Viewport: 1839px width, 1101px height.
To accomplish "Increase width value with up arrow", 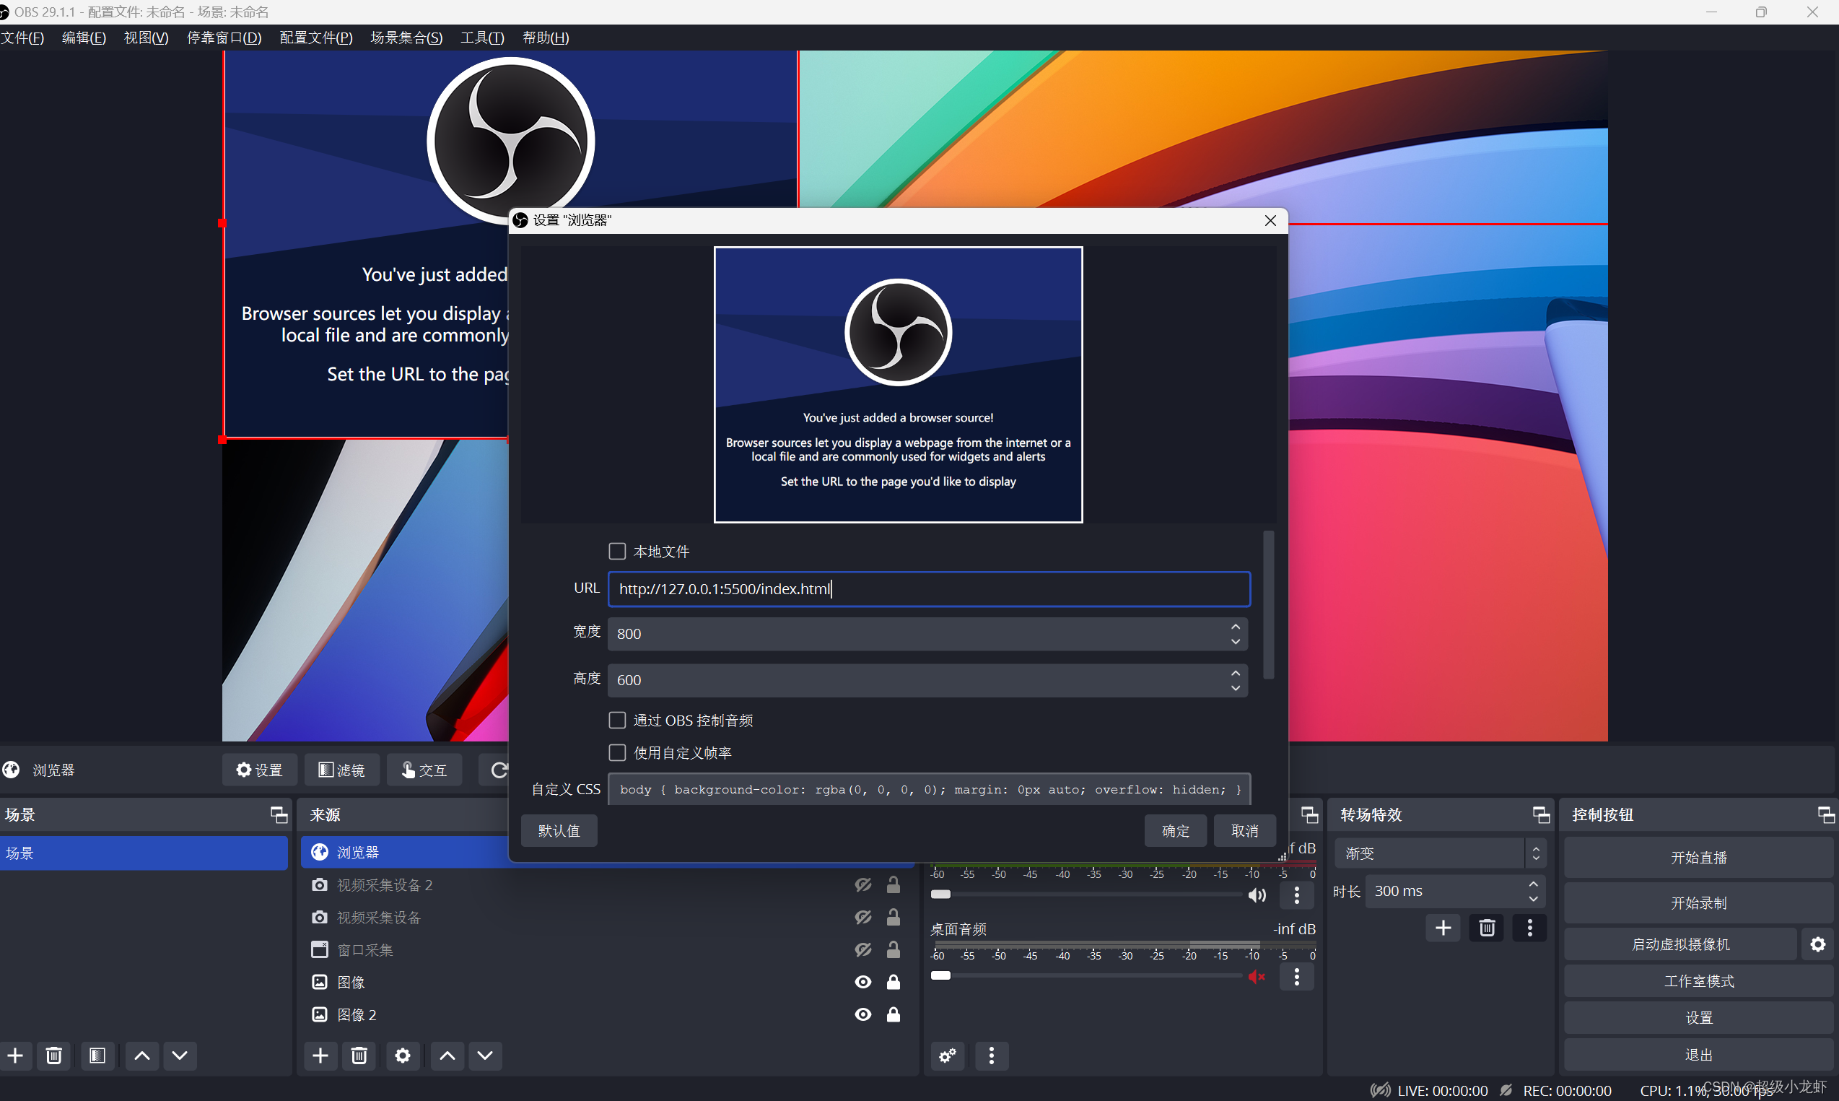I will click(x=1236, y=627).
